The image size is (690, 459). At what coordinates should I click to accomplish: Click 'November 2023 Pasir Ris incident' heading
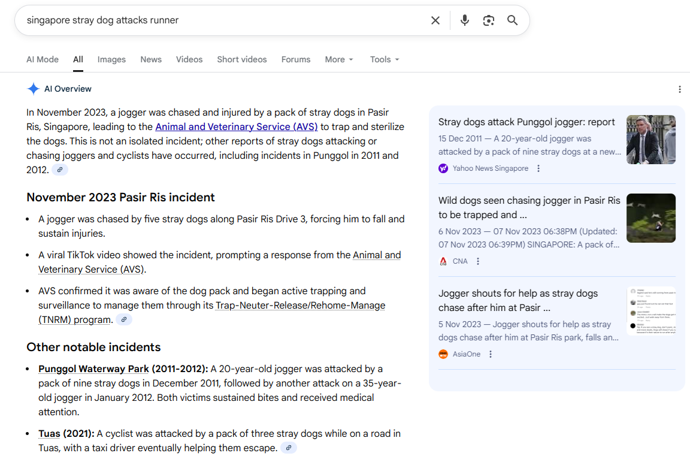(x=120, y=197)
